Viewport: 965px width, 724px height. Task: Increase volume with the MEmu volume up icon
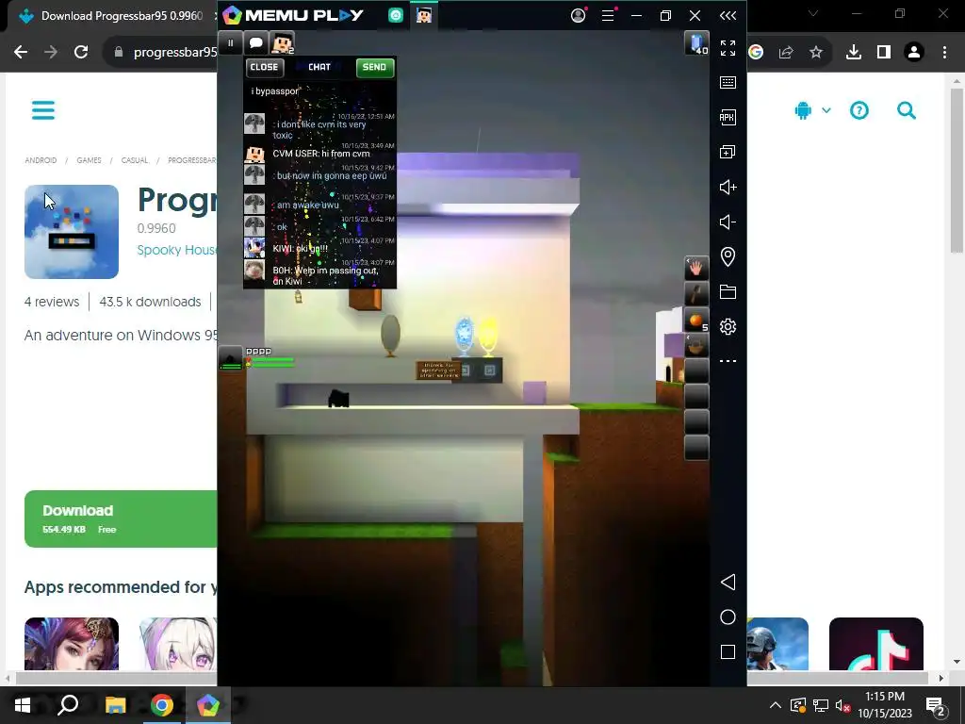[728, 188]
